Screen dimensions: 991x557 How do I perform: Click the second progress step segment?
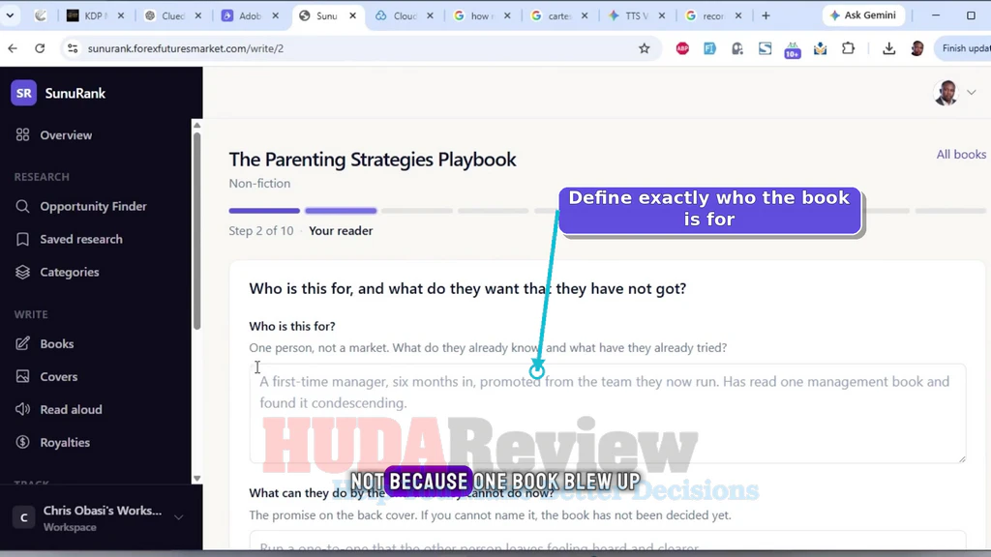click(x=341, y=210)
